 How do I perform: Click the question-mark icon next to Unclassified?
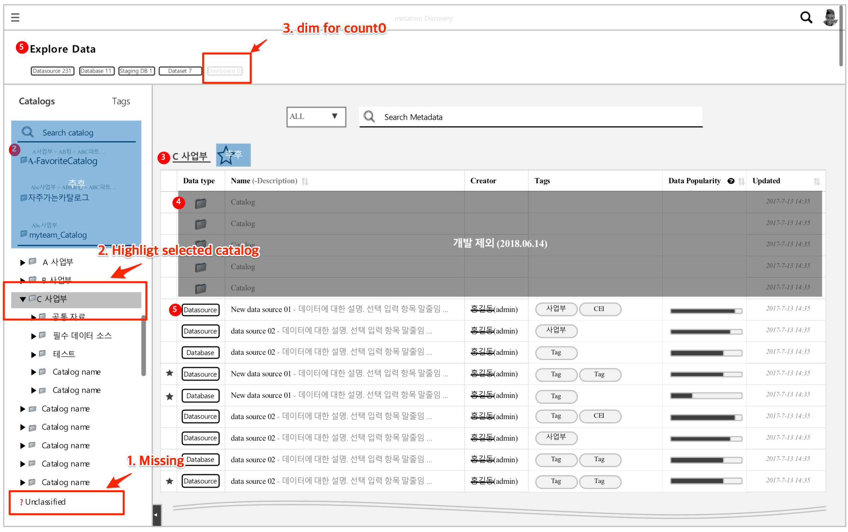(x=21, y=502)
